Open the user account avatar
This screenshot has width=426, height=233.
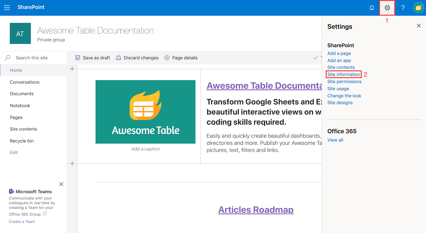419,8
